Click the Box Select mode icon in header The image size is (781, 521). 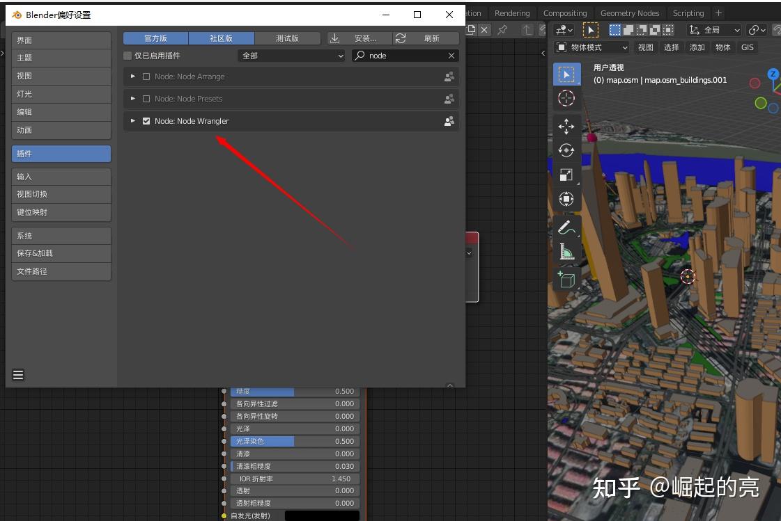(x=616, y=29)
